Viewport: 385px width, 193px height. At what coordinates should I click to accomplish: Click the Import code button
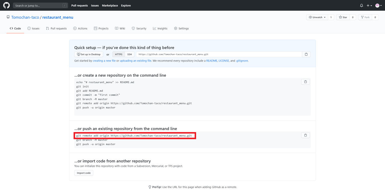tap(84, 173)
